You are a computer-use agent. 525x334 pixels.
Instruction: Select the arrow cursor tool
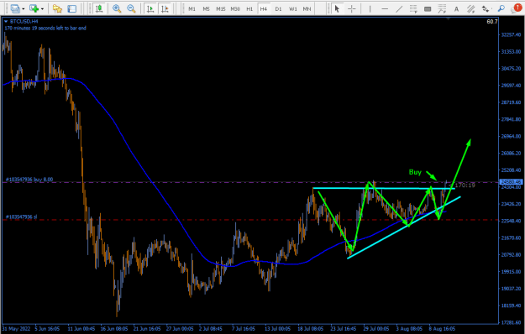tap(337, 8)
